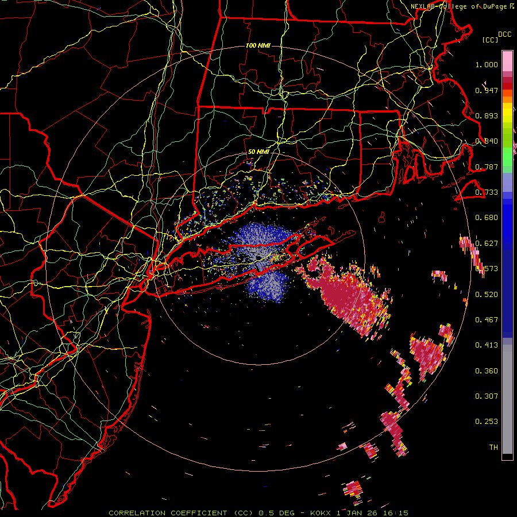Click the 0.253 legend value
Screen dimensions: 517x517
(x=487, y=422)
